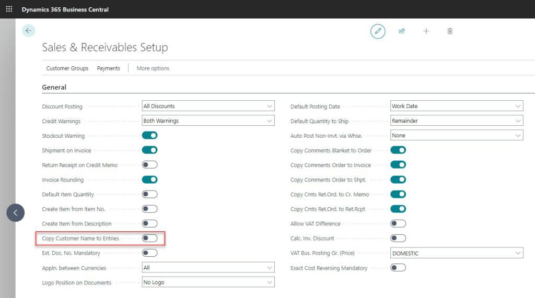Open the app launcher waffle menu
This screenshot has height=298, width=535.
pos(9,9)
